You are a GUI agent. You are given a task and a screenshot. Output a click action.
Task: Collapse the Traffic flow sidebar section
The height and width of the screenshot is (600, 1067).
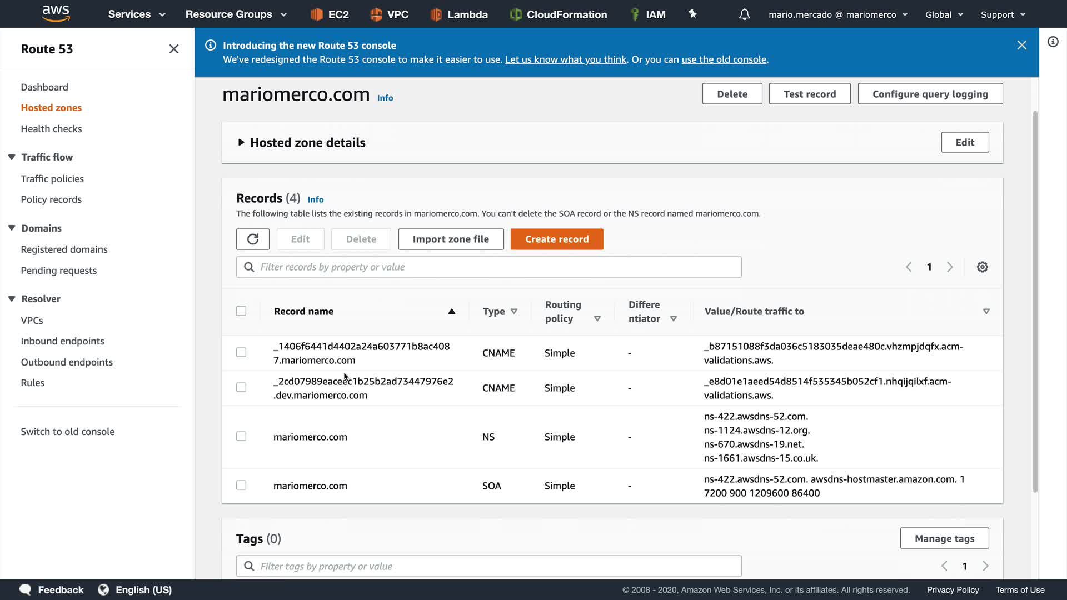coord(12,157)
